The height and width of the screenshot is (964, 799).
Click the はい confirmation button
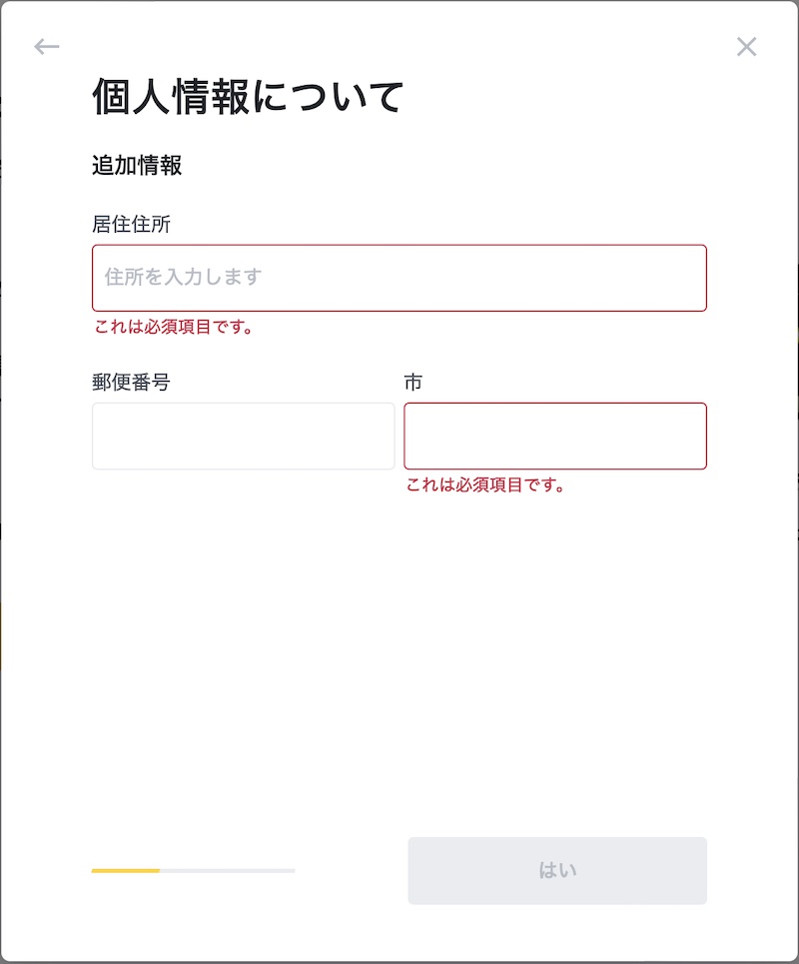click(x=557, y=870)
